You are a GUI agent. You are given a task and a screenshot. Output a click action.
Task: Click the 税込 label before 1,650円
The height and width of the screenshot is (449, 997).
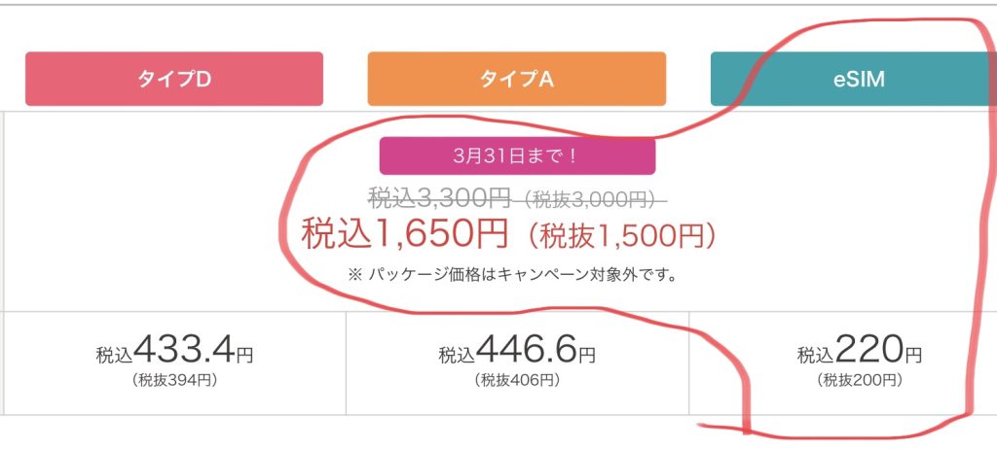[336, 235]
